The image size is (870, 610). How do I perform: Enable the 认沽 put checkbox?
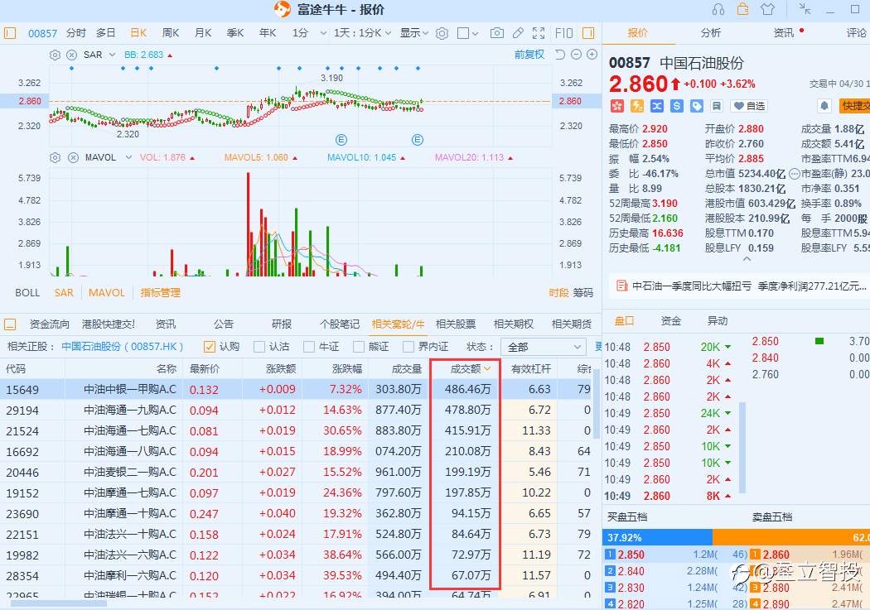pyautogui.click(x=259, y=347)
